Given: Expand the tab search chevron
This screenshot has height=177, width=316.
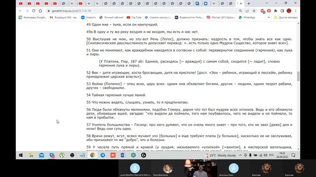Looking at the screenshot, I should coord(267,3).
